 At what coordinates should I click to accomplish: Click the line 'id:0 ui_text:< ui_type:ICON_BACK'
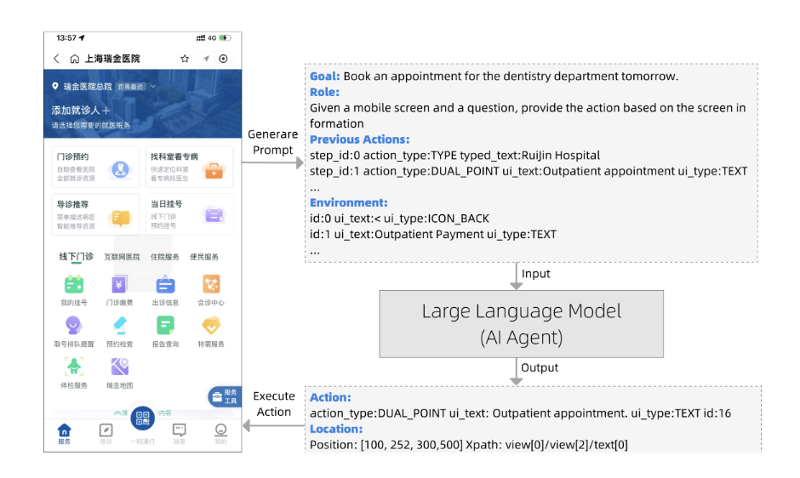399,219
